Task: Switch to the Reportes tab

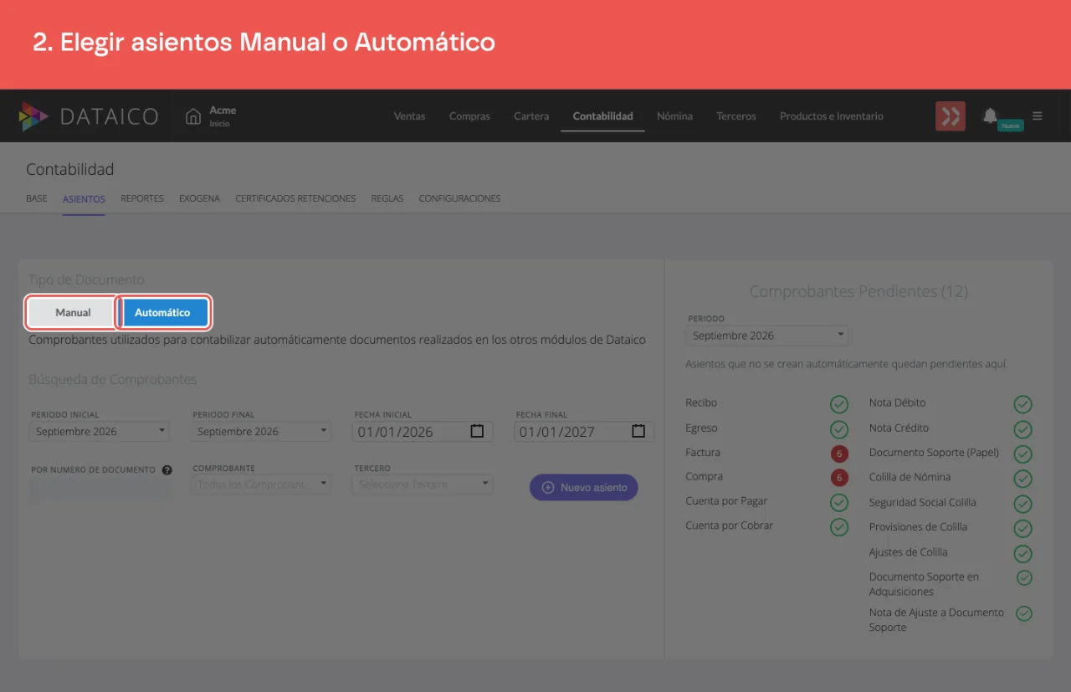Action: pos(142,198)
